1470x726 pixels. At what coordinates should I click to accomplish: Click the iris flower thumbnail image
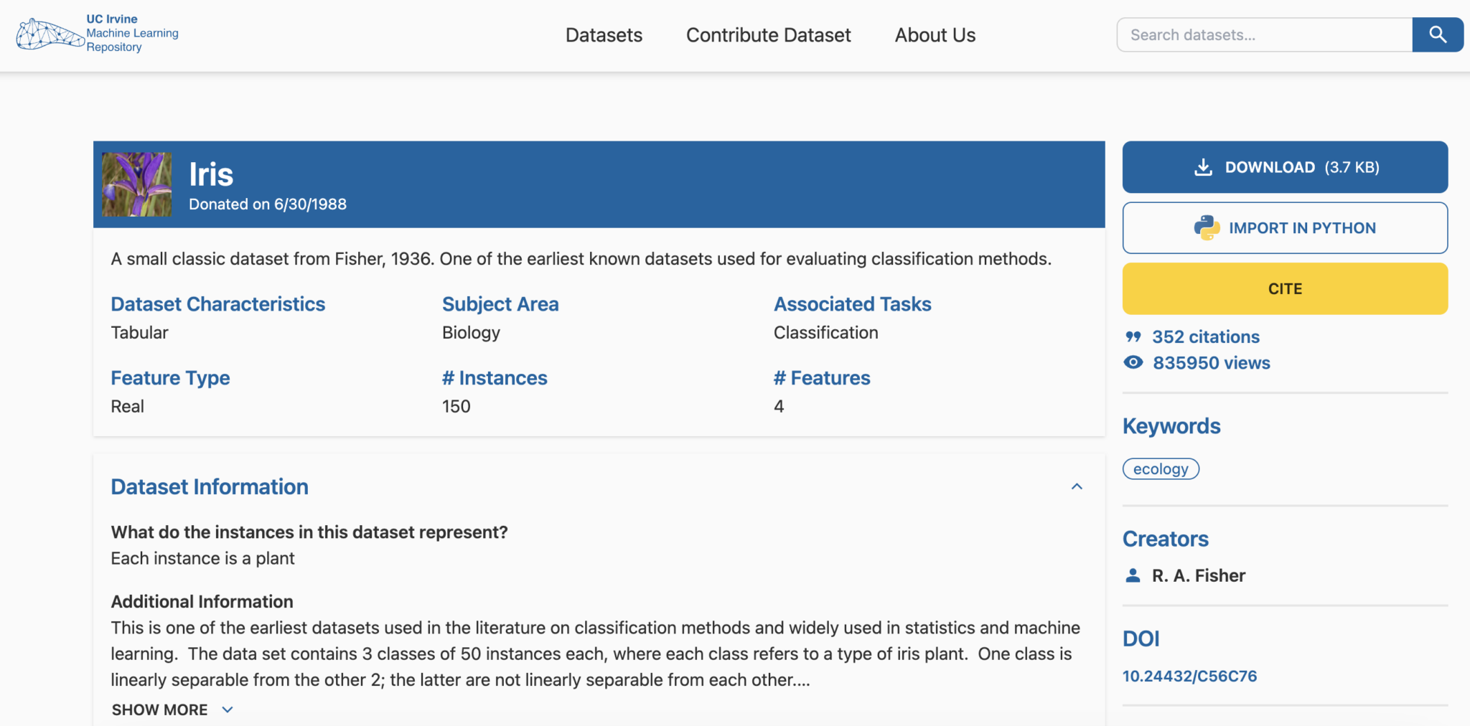coord(136,184)
